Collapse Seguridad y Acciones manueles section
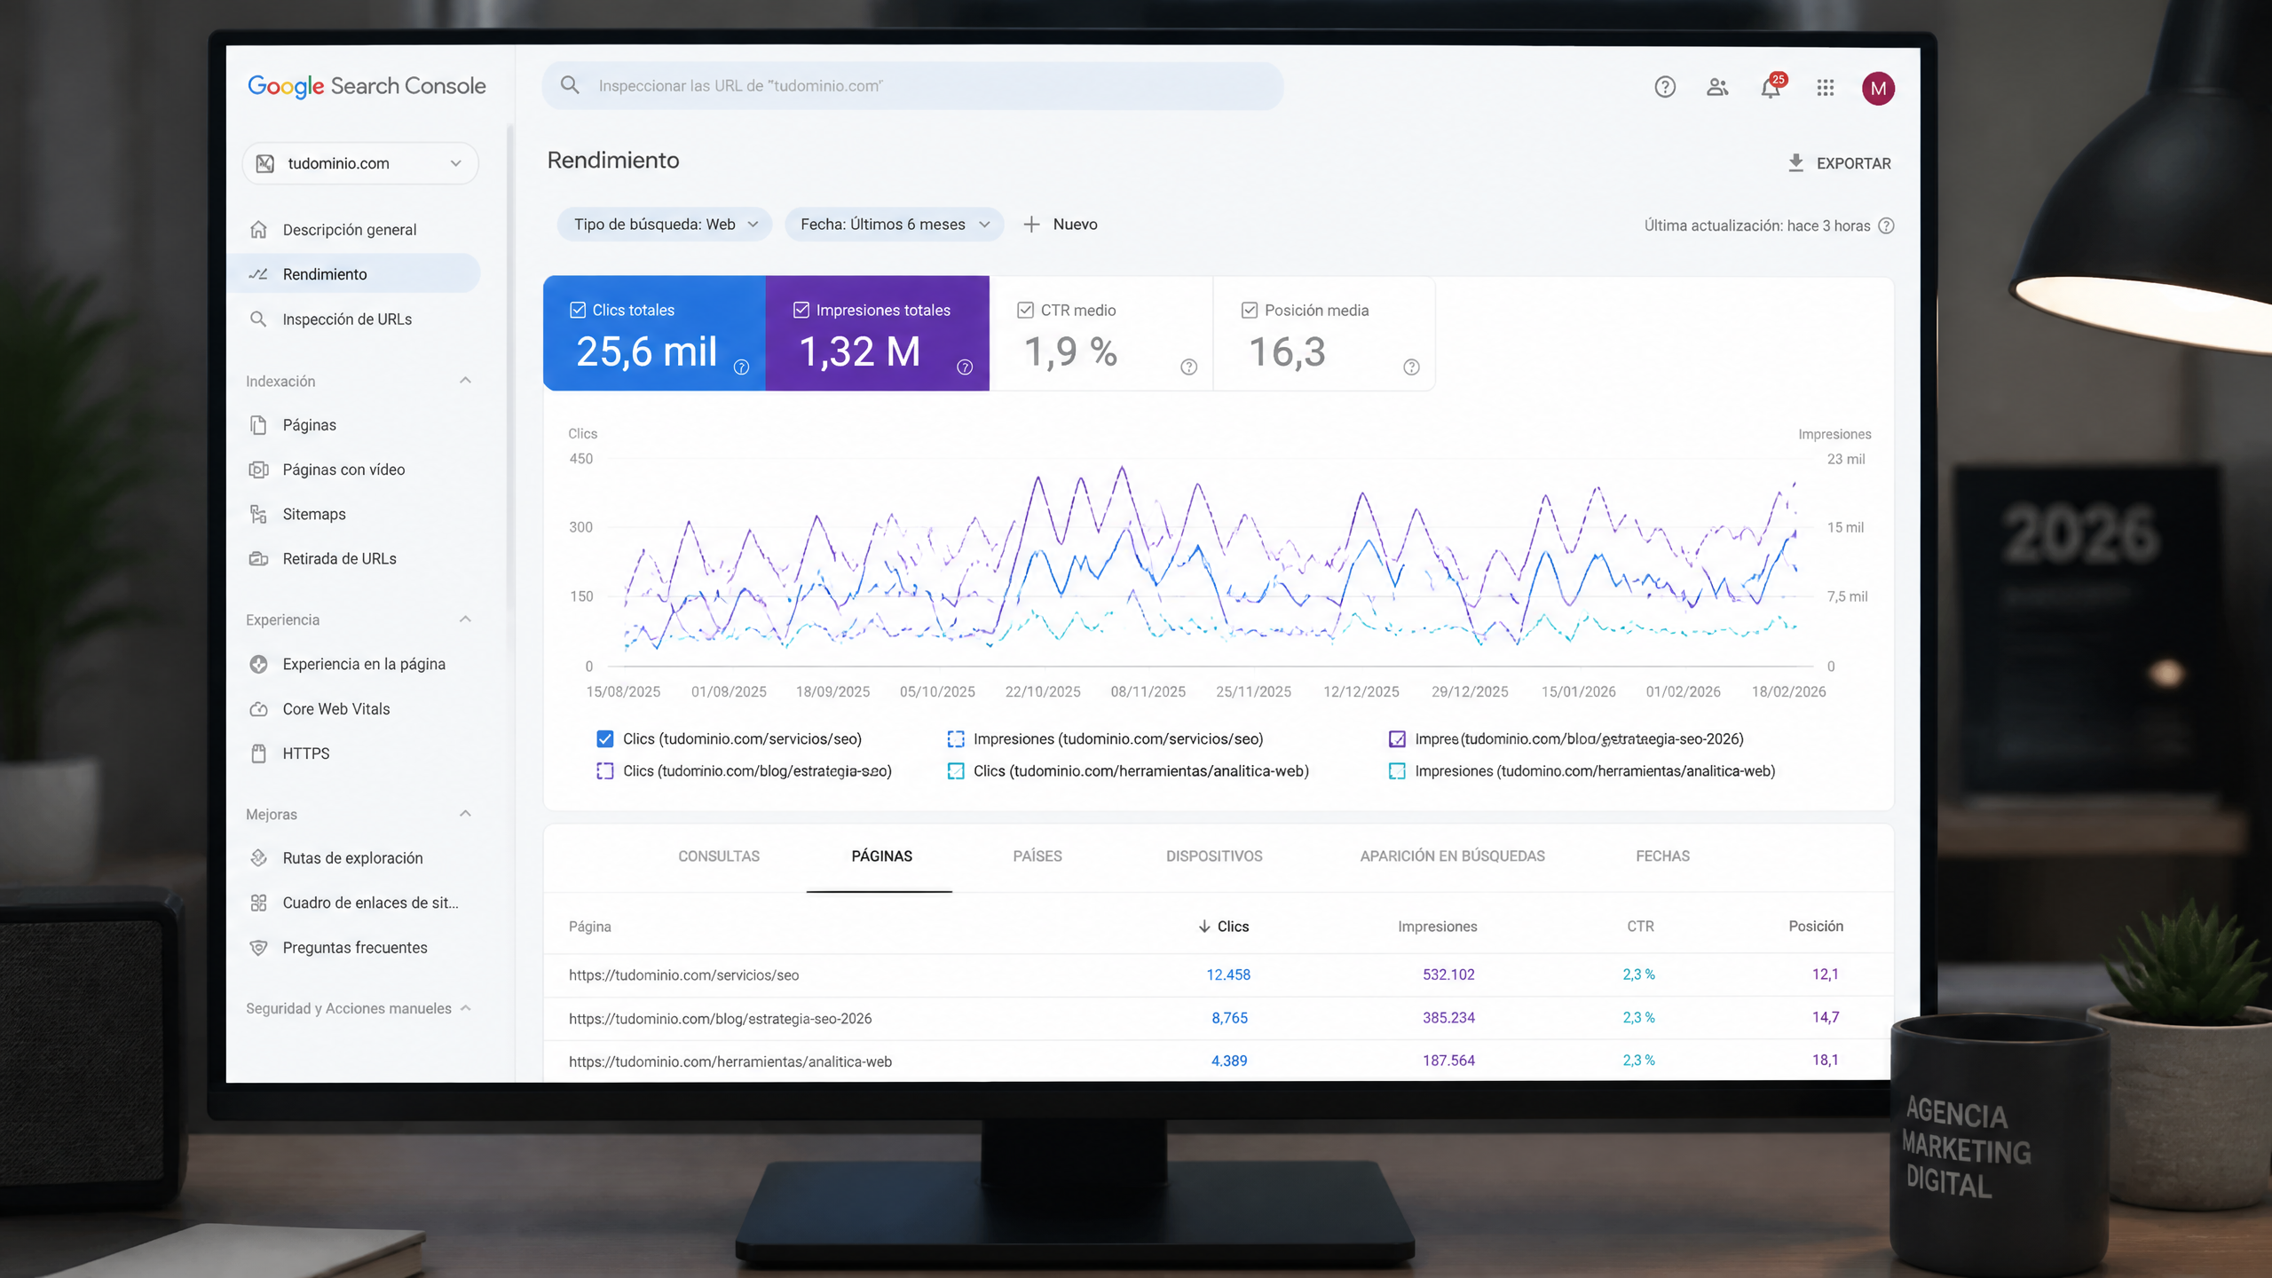Viewport: 2272px width, 1278px height. (466, 1008)
